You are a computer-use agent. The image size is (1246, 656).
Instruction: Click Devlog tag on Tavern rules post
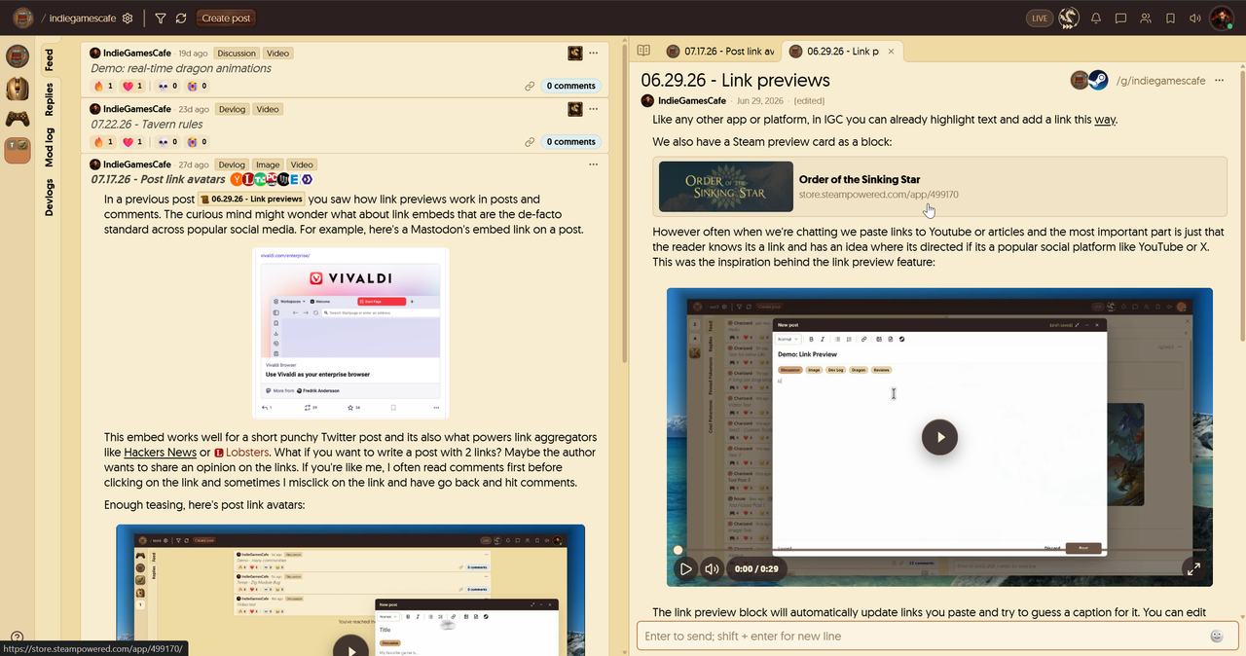click(x=232, y=109)
